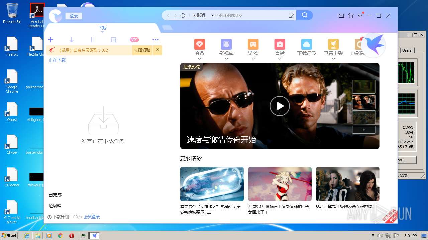This screenshot has height=240, width=428.
Task: Open the mail messages icon
Action: point(341,16)
